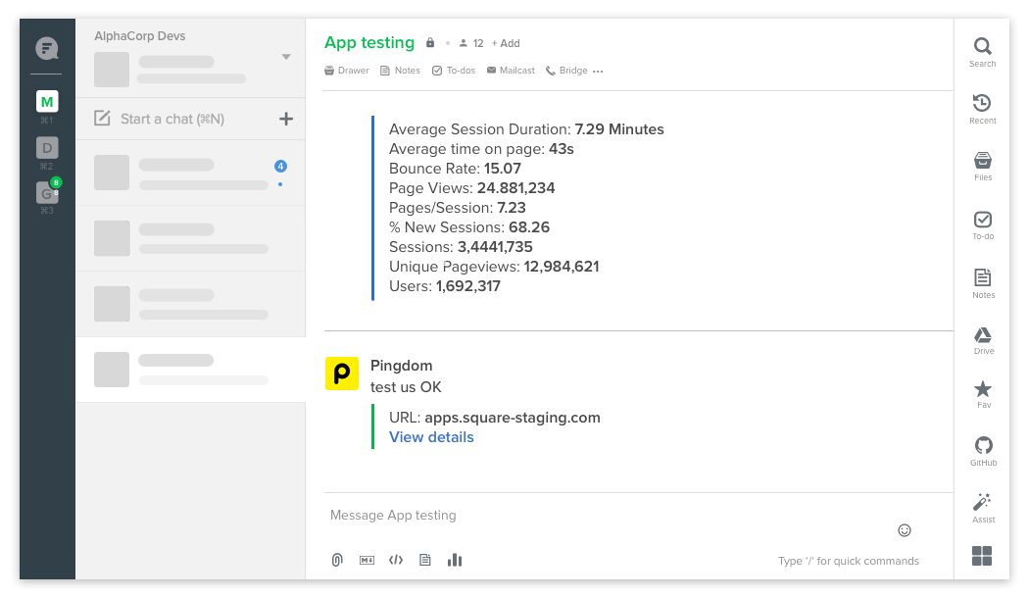The width and height of the screenshot is (1029, 598).
Task: Open the To-do checkbox panel in sidebar
Action: 982,224
